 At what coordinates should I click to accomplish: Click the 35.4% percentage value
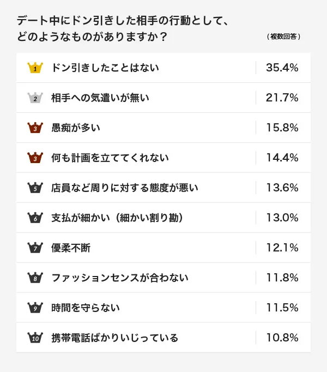click(282, 68)
